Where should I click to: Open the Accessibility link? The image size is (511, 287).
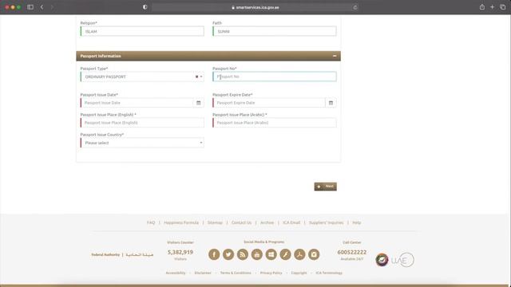176,273
